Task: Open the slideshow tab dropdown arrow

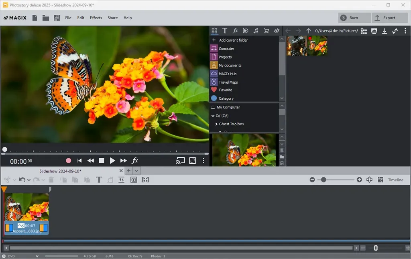Action: 136,171
